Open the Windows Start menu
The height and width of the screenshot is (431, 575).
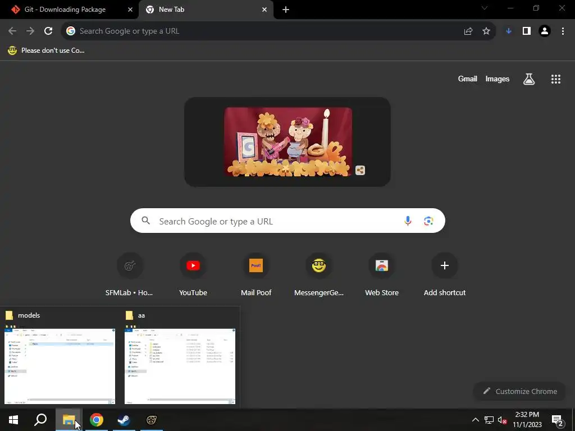(13, 420)
